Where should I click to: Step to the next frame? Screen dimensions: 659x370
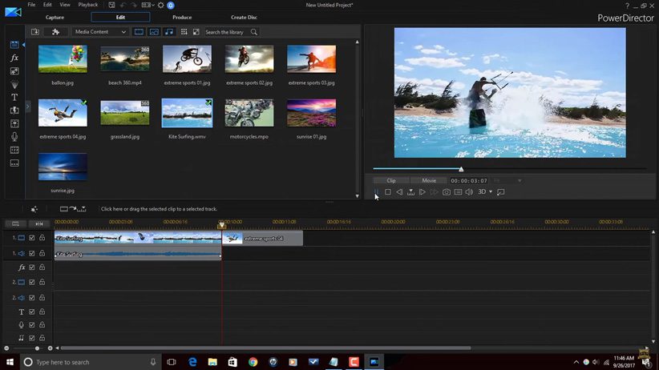(422, 192)
